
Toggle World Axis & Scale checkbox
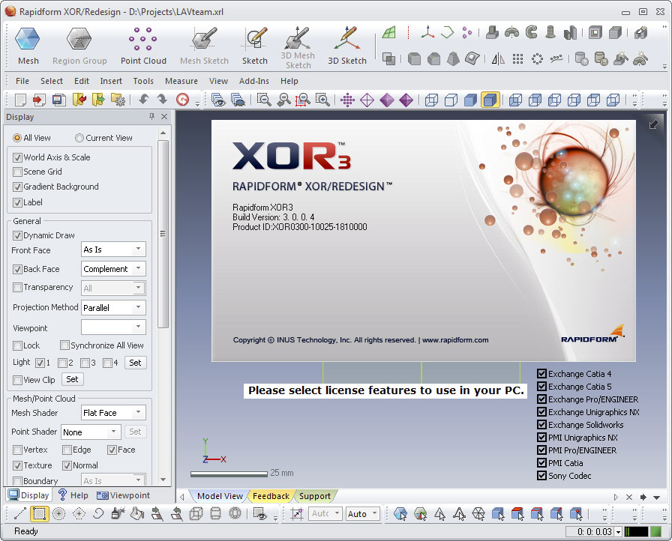[17, 157]
